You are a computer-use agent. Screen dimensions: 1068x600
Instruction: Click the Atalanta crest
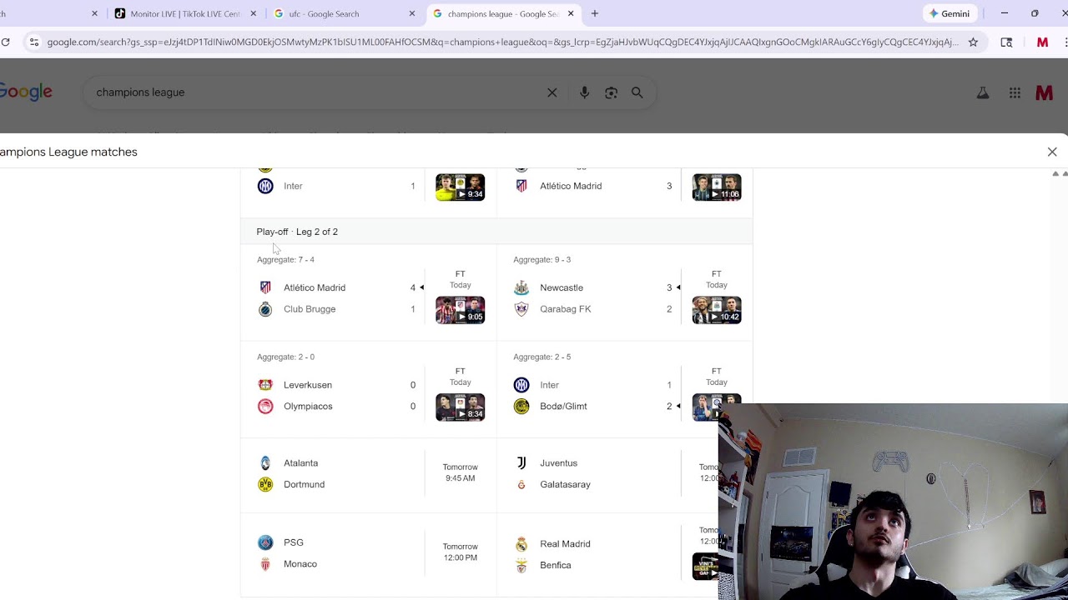tap(265, 462)
